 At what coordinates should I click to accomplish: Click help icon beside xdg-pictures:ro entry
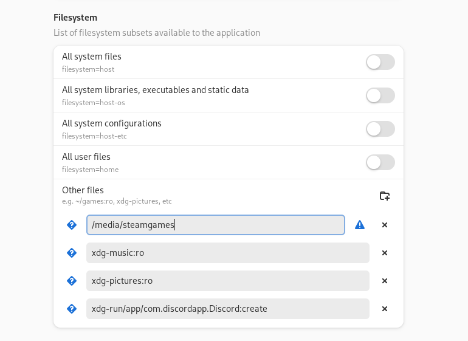click(x=72, y=281)
